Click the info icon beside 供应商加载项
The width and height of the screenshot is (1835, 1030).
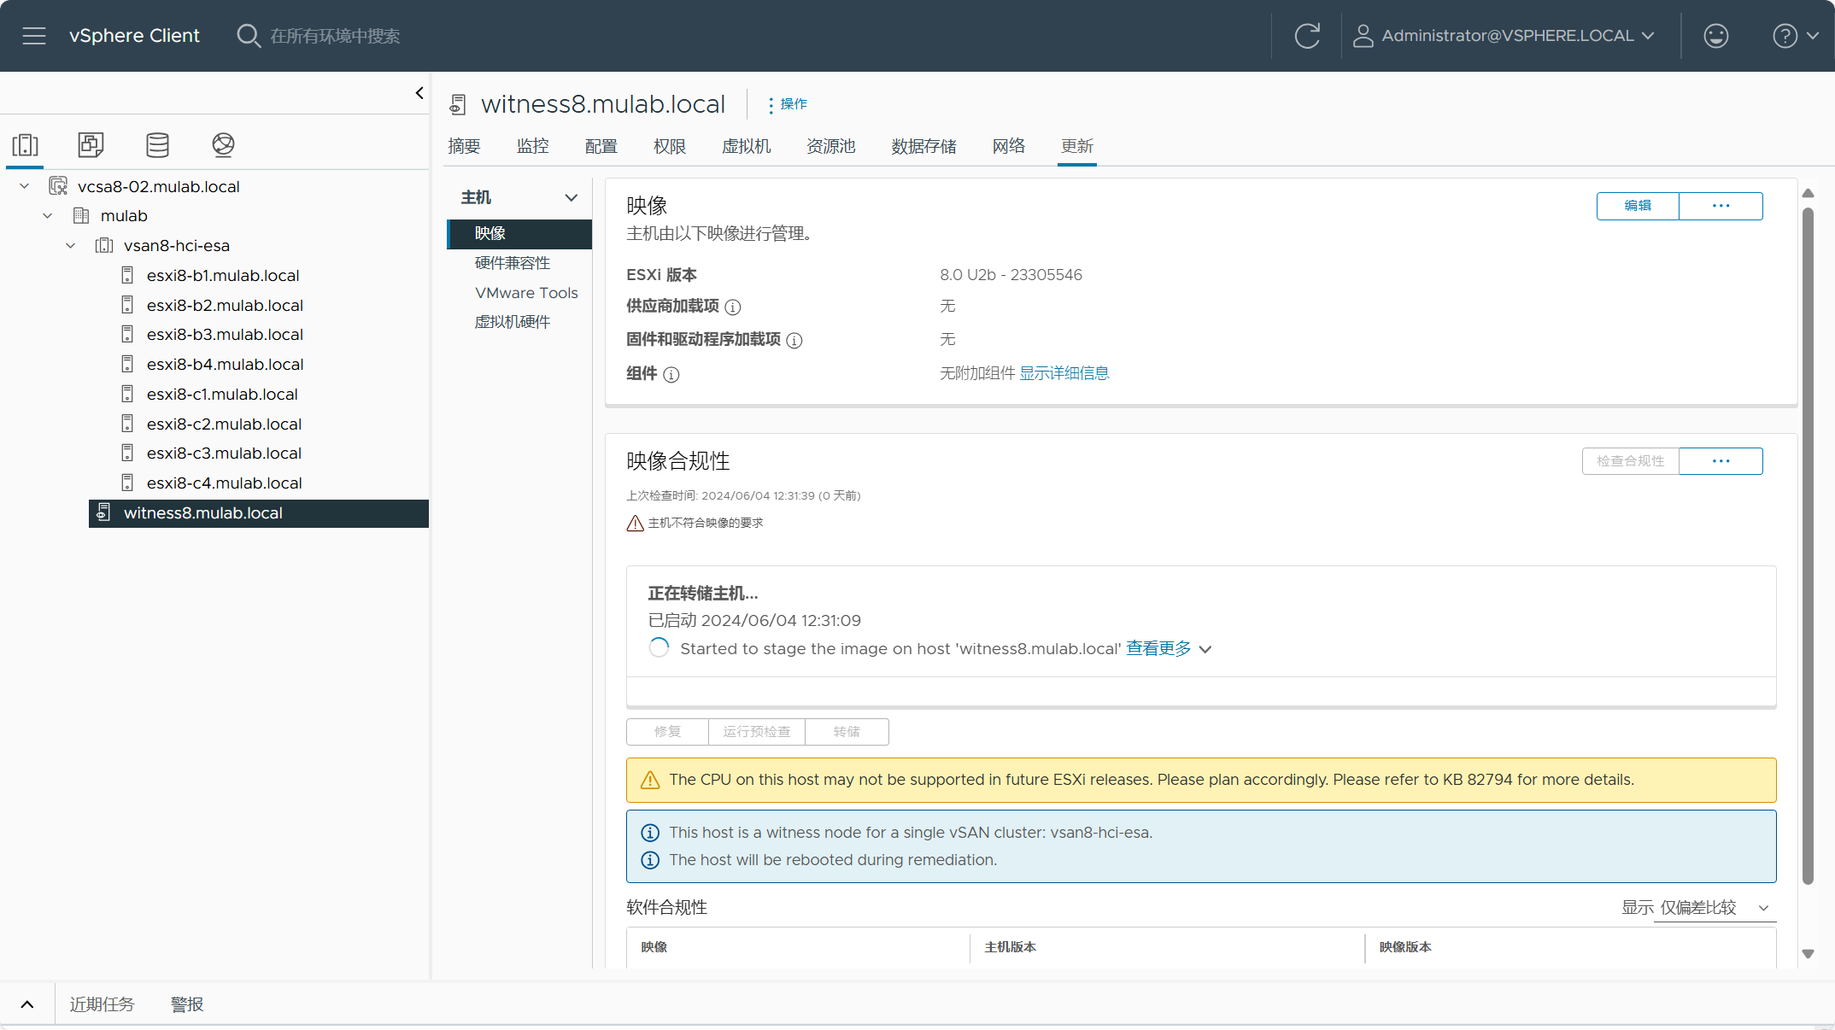coord(733,307)
